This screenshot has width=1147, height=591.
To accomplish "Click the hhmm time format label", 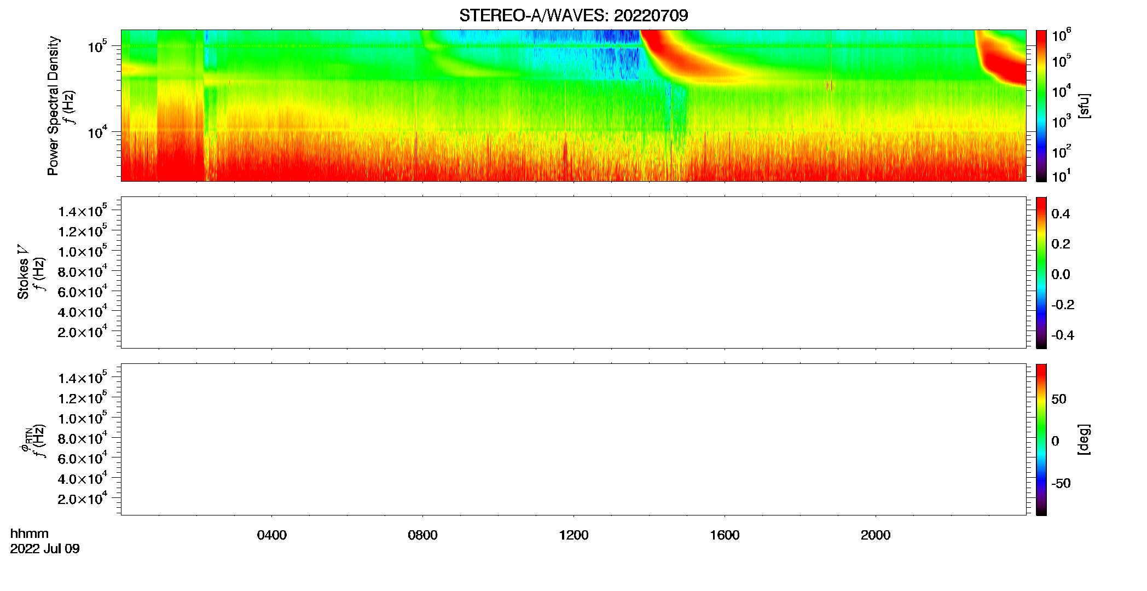I will coord(30,534).
